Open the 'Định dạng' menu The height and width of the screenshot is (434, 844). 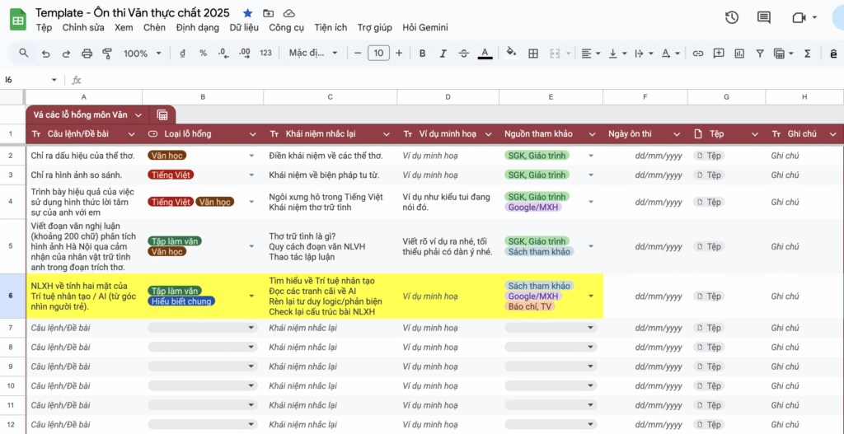pyautogui.click(x=197, y=28)
